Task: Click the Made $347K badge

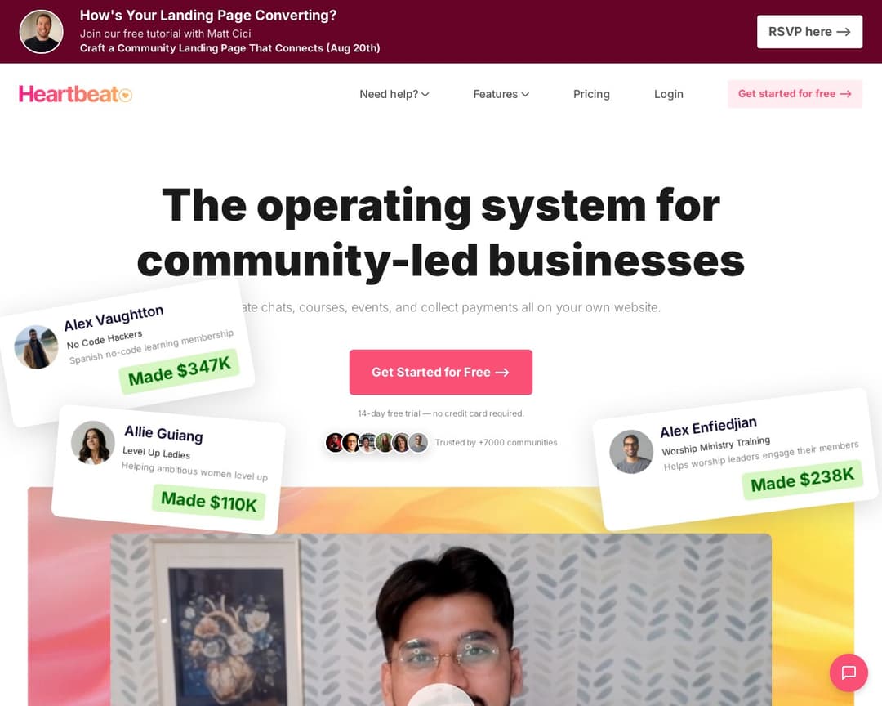Action: 180,371
